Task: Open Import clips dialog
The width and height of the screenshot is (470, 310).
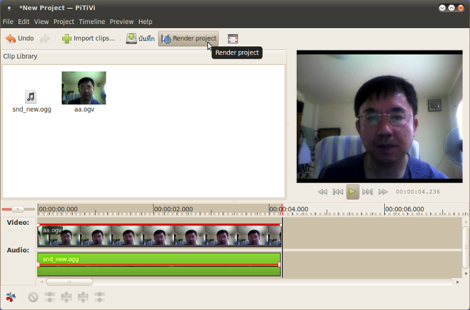Action: click(x=88, y=38)
